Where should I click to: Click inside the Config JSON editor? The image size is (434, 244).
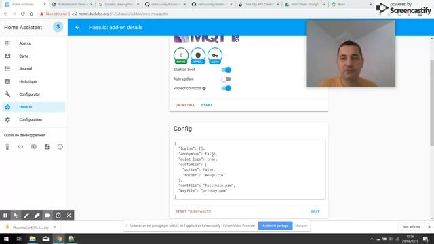point(250,169)
